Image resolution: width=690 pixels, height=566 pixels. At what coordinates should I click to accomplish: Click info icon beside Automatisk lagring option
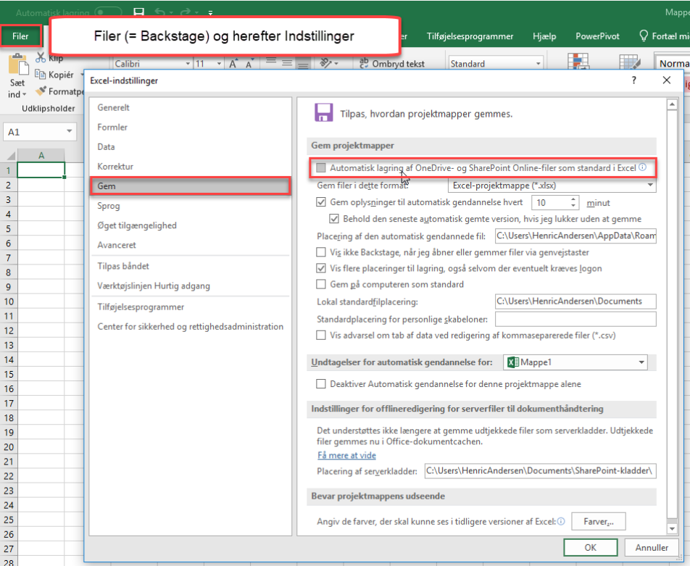642,167
